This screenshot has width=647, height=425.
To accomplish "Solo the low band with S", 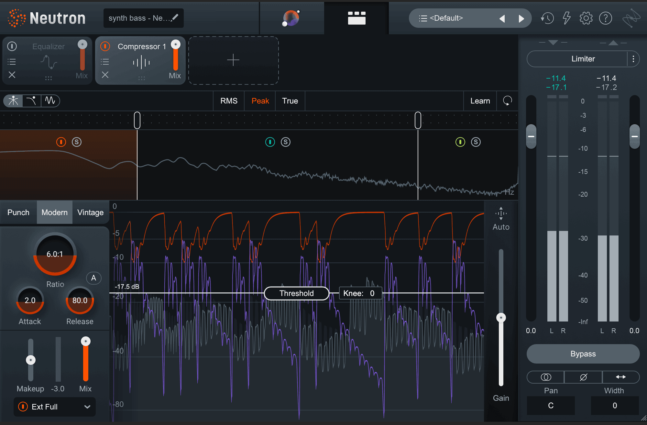I will (x=77, y=142).
